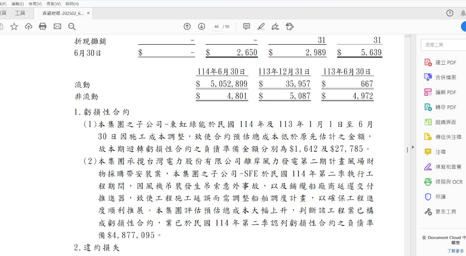Upload the file to cloud
This screenshot has width=466, height=256.
point(28,27)
